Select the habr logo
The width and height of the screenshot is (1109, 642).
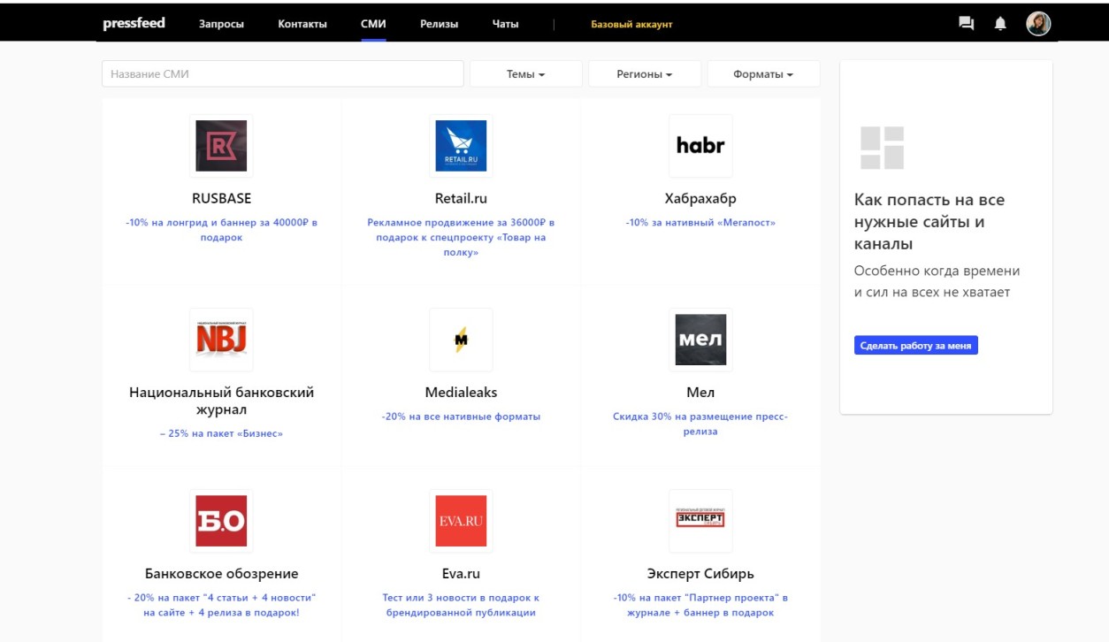[x=700, y=146]
